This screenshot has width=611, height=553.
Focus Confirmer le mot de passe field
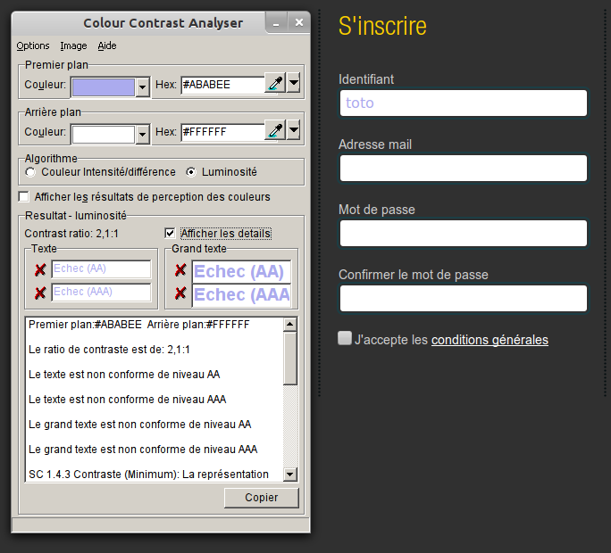[x=464, y=299]
